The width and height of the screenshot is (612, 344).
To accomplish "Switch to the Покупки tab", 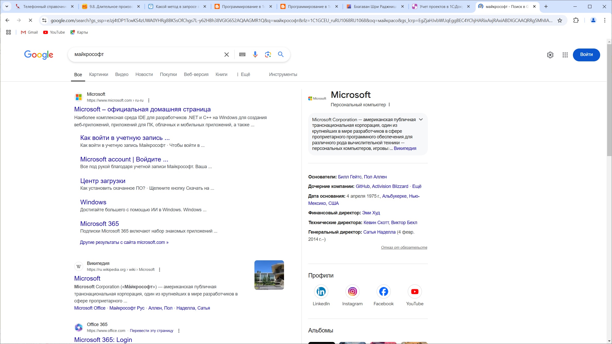I will click(168, 74).
